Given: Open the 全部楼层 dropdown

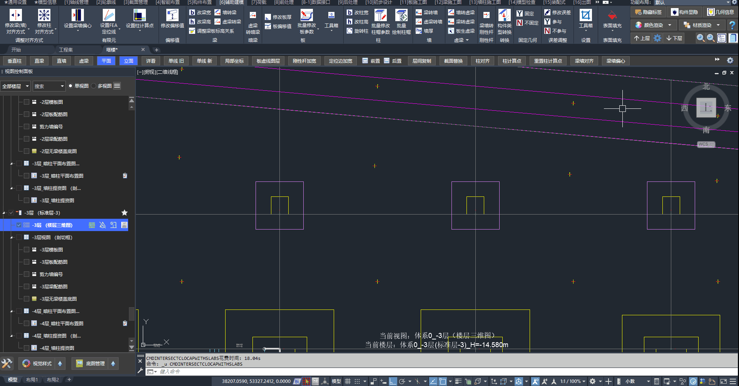Looking at the screenshot, I should (15, 86).
